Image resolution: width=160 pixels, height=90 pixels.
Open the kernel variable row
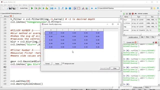pyautogui.click(x=140, y=30)
